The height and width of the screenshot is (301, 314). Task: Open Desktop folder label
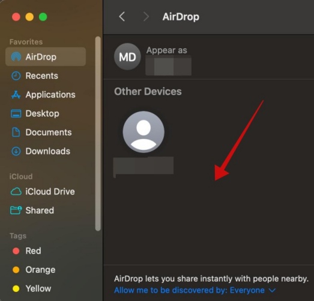42,113
